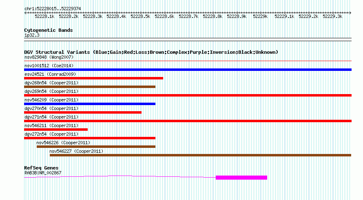Click the 52228.7k ruler tick label
The width and height of the screenshot is (363, 200).
pyautogui.click(x=188, y=17)
